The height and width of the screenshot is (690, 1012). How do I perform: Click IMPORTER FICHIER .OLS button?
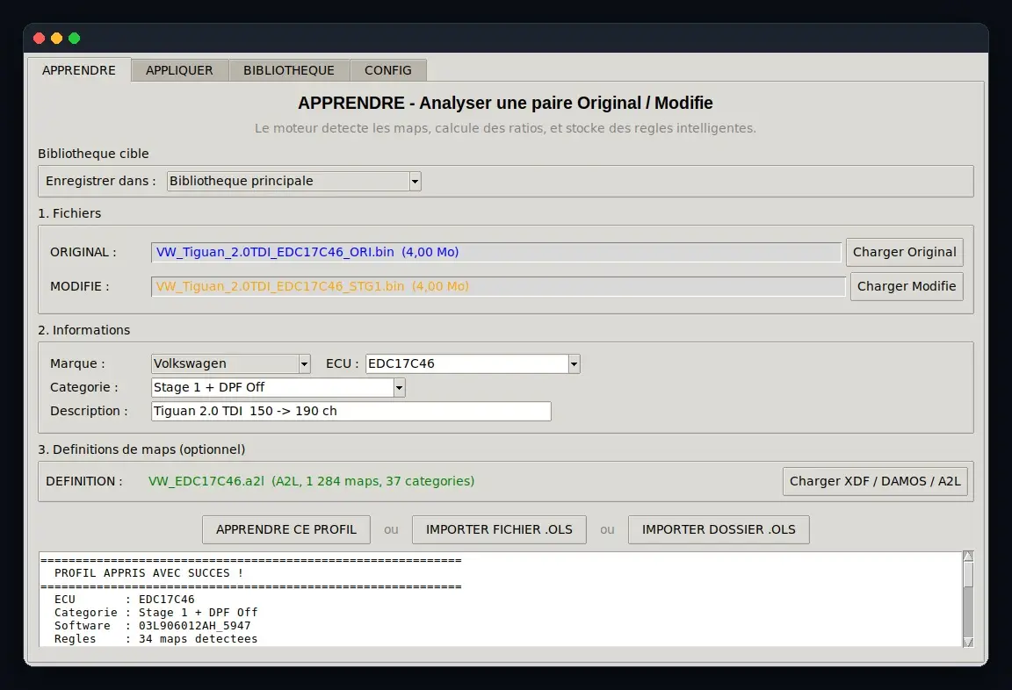click(499, 529)
